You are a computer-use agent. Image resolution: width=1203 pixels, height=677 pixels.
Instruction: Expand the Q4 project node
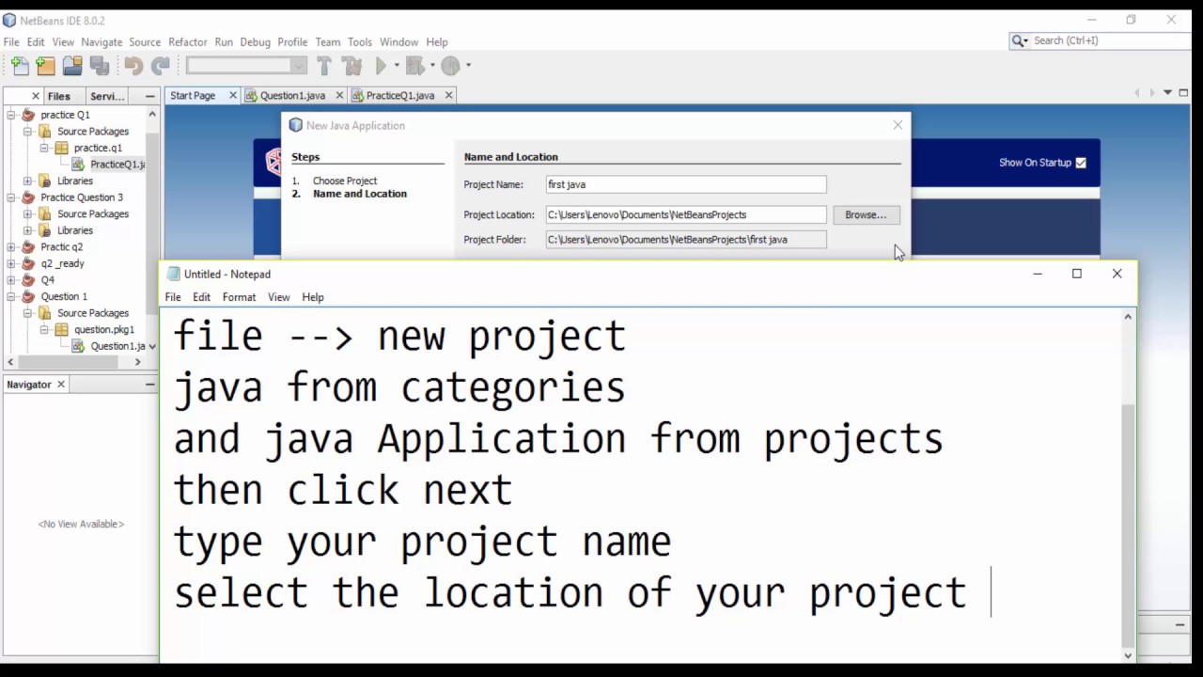pos(11,280)
